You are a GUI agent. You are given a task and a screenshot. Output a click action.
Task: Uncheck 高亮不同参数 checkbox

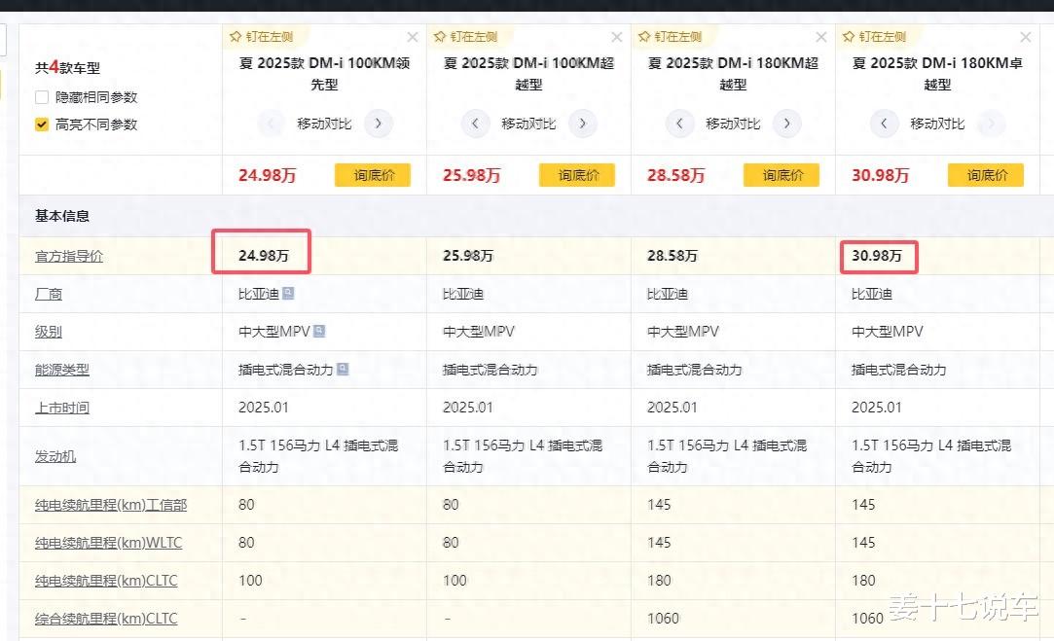coord(42,125)
